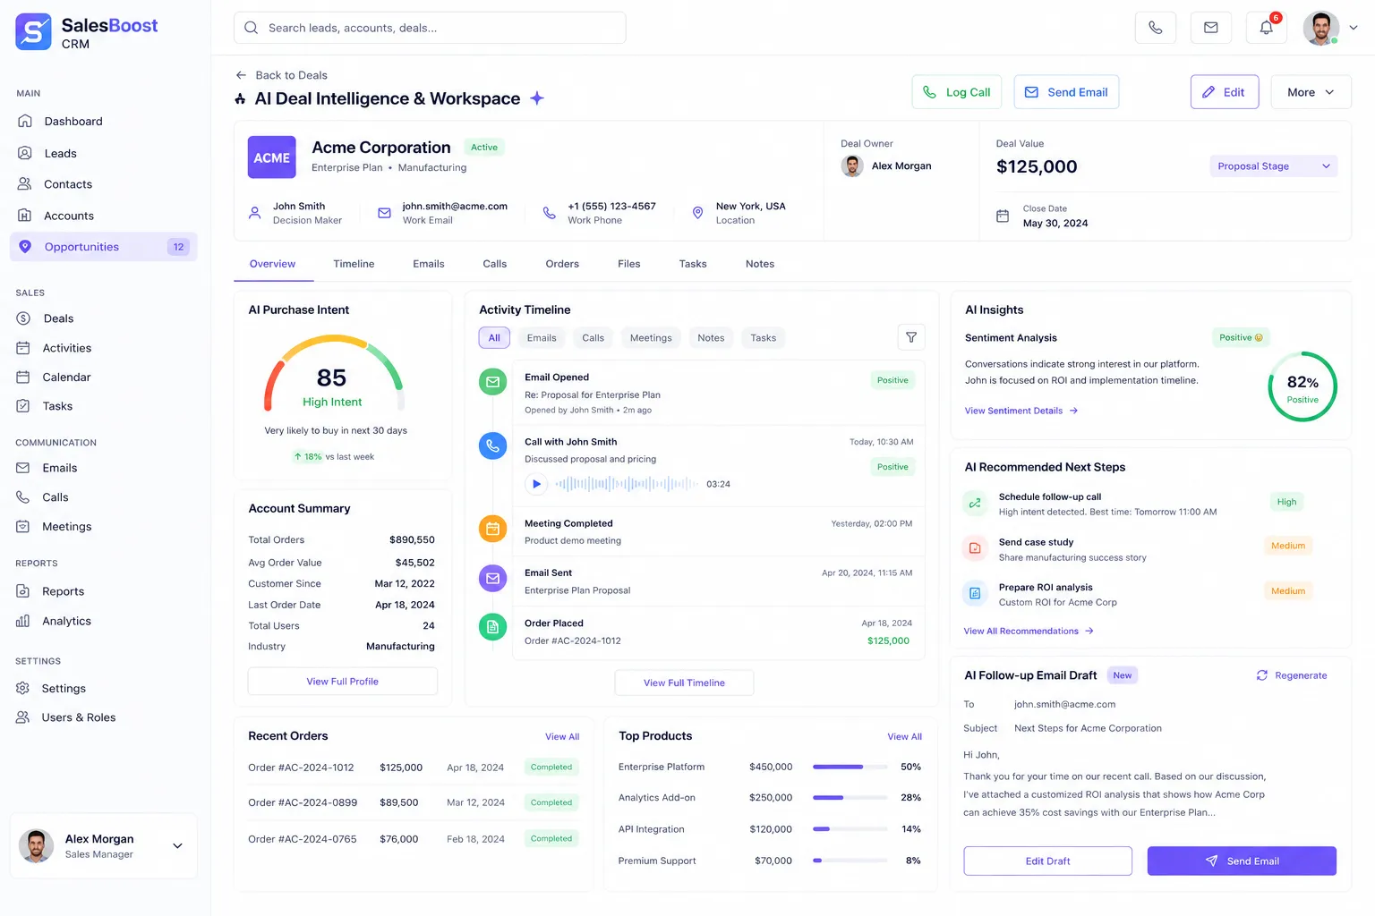The width and height of the screenshot is (1375, 916).
Task: Expand the Alex Morgan user menu in sidebar
Action: 177,845
